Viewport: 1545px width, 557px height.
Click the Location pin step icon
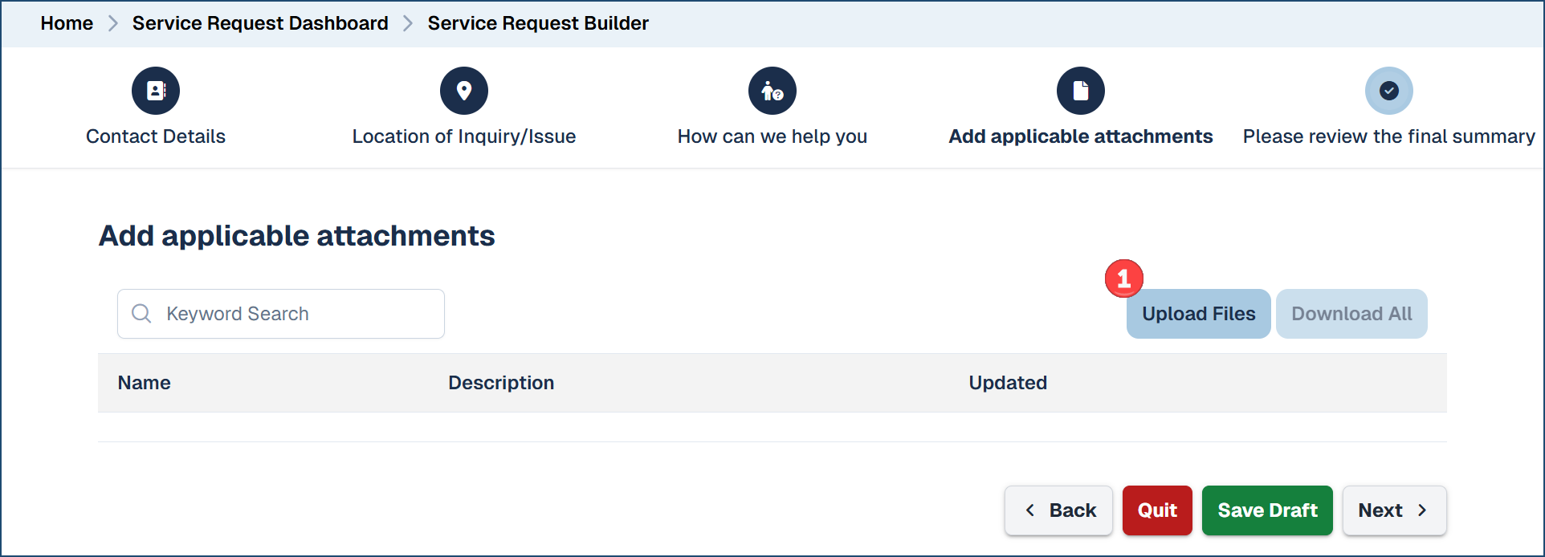click(x=464, y=91)
